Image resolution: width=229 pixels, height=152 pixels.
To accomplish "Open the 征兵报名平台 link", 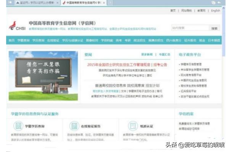I will point(189,91).
